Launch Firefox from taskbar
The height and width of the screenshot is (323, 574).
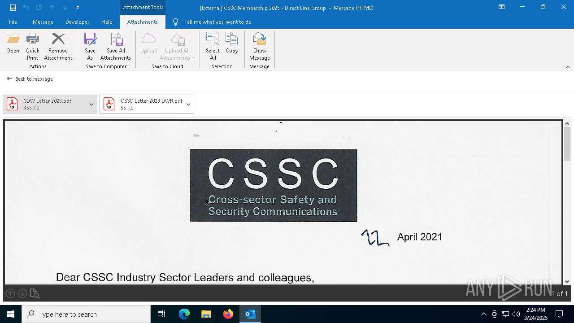[228, 314]
